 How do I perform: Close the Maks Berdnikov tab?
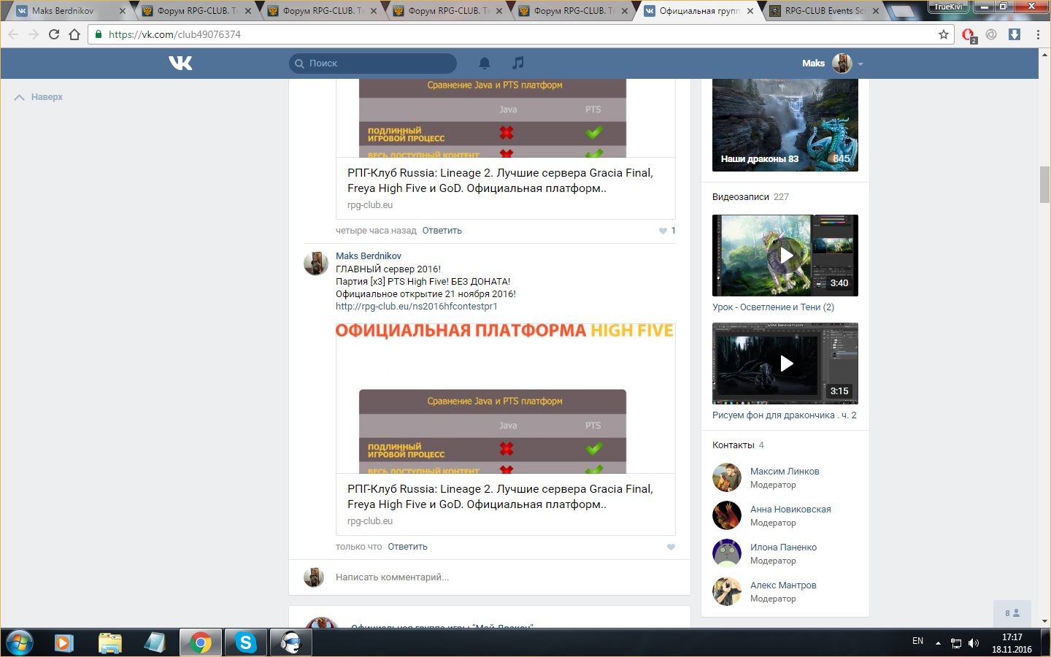coord(123,11)
